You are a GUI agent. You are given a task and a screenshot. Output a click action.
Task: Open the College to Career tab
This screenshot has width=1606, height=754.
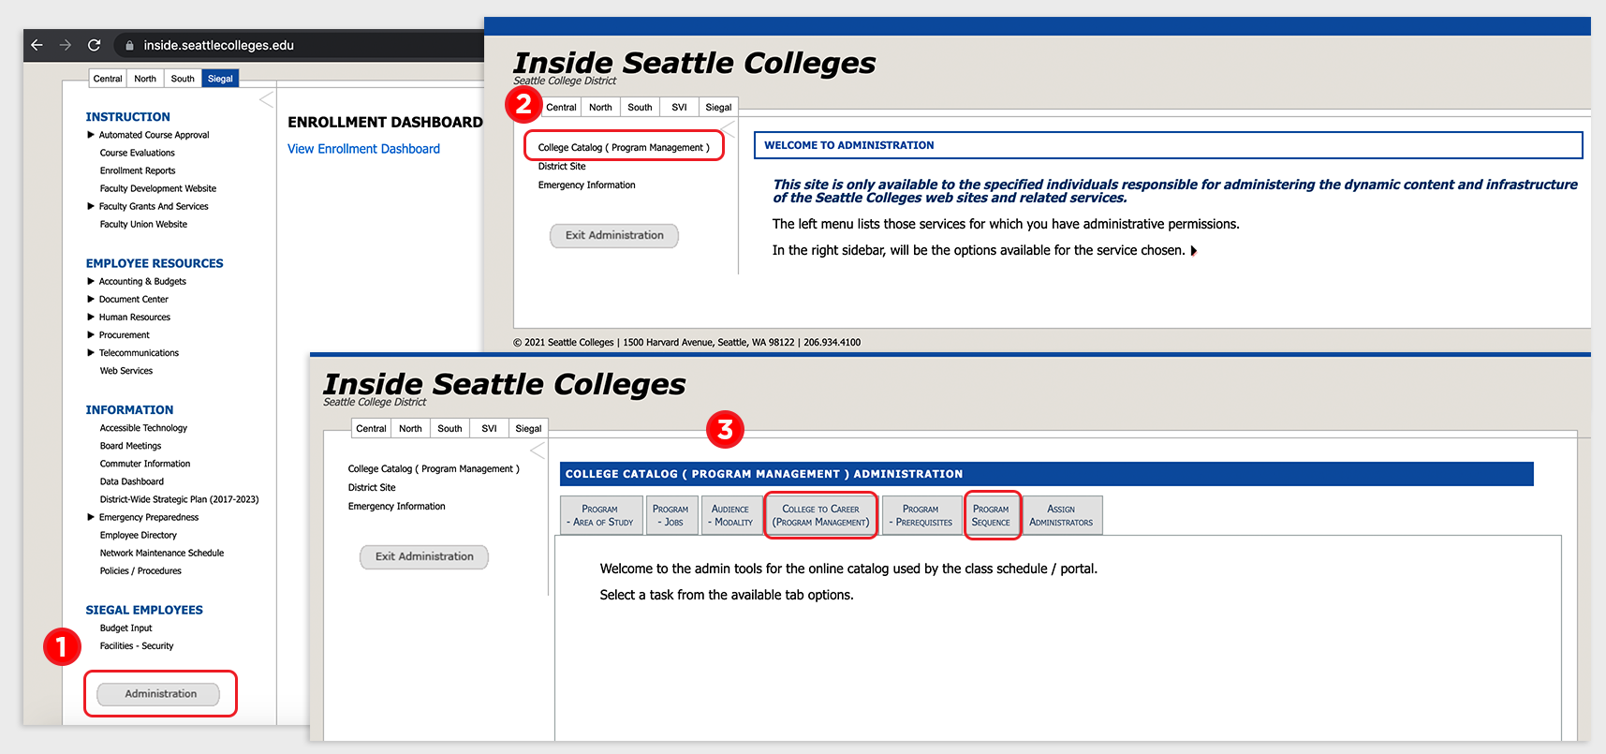[x=820, y=515]
